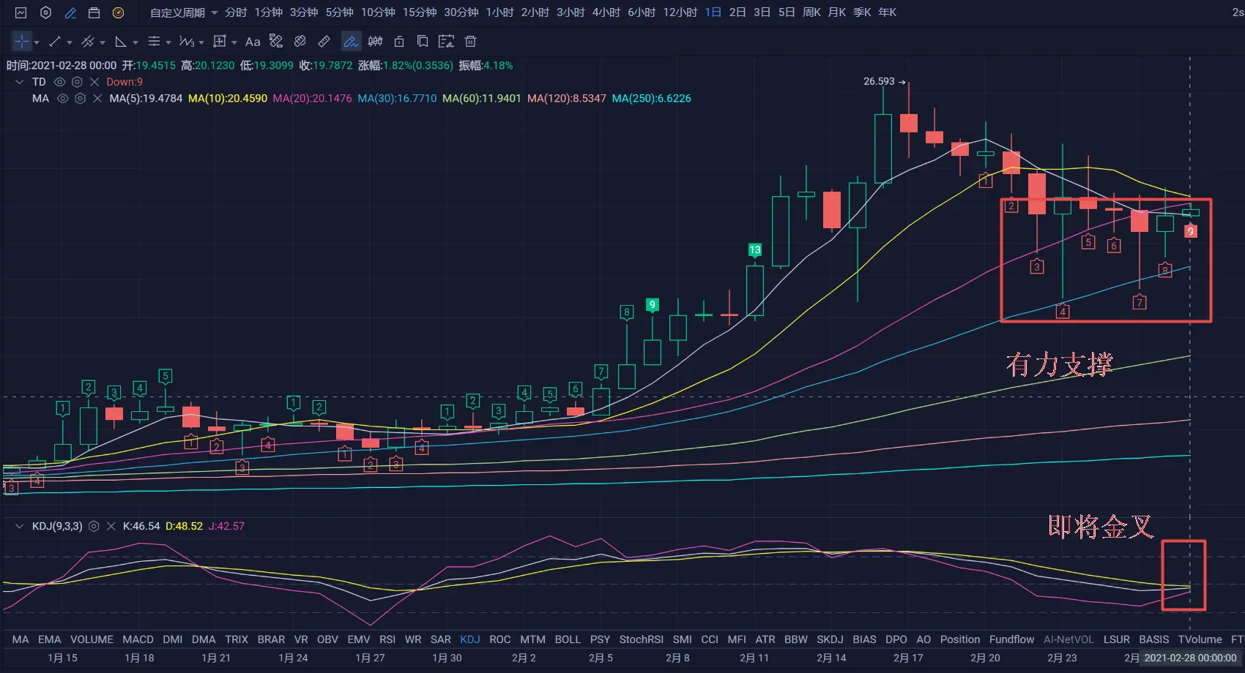This screenshot has width=1245, height=673.
Task: Remove the TD indicator
Action: tap(94, 82)
